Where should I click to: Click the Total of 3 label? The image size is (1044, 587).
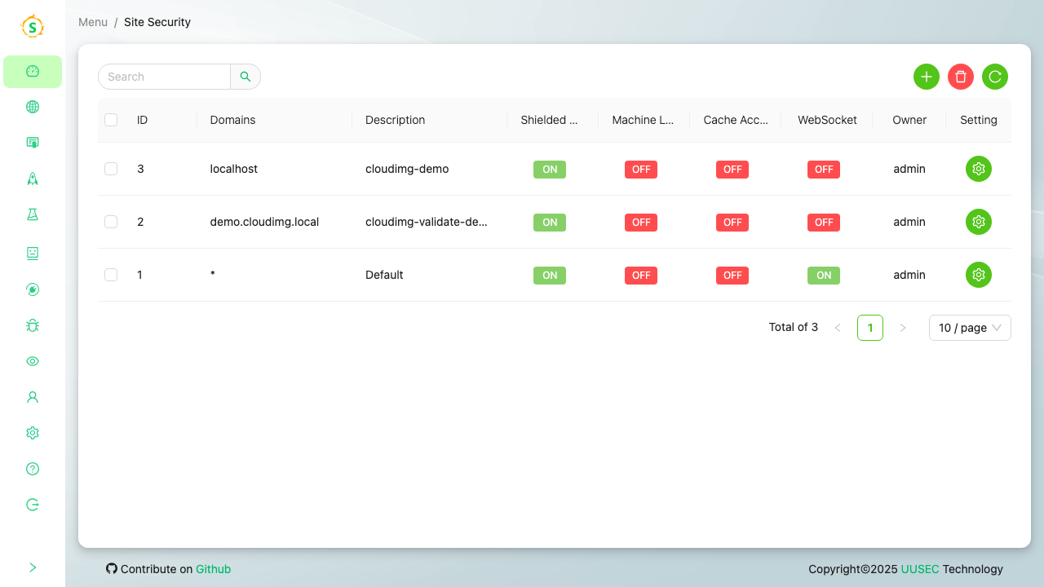click(x=793, y=327)
